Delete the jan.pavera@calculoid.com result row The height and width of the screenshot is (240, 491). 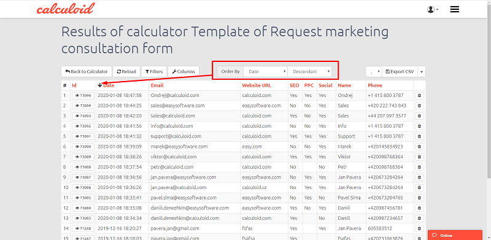[419, 188]
